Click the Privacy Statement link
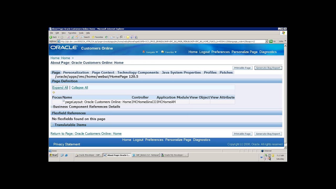336x189 pixels. click(x=67, y=144)
